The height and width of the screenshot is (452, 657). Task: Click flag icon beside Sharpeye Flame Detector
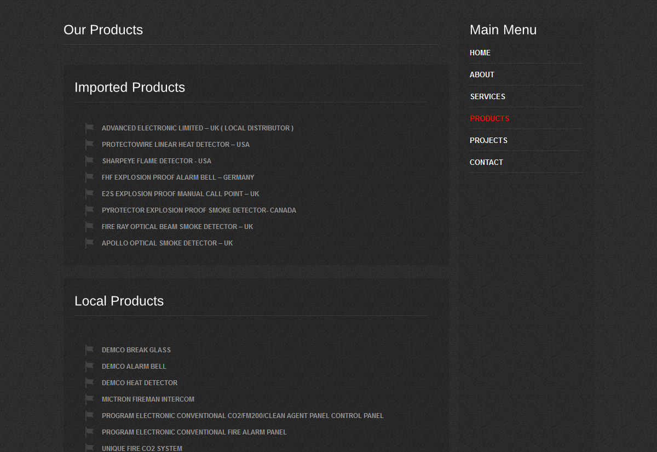coord(89,161)
